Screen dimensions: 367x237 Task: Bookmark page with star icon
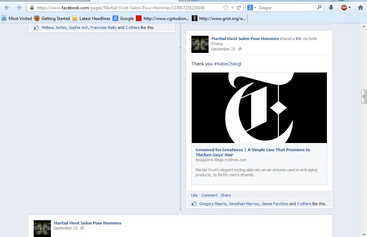pyautogui.click(x=226, y=8)
